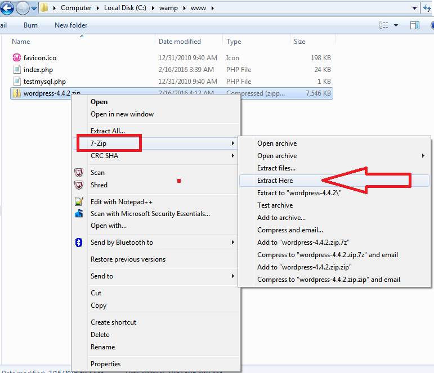Choose first Open archive in 7-Zip submenu
Screen dimensions: 434x373
[x=334, y=143]
